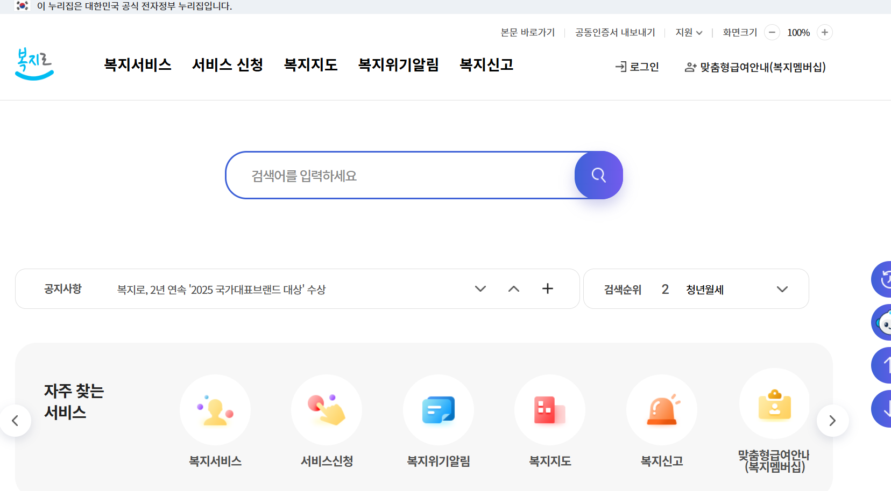The height and width of the screenshot is (491, 891).
Task: Open the 서비스 신청 main menu
Action: coord(228,65)
